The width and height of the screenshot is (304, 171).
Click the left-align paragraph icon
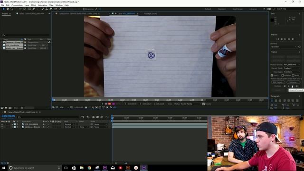pyautogui.click(x=272, y=101)
